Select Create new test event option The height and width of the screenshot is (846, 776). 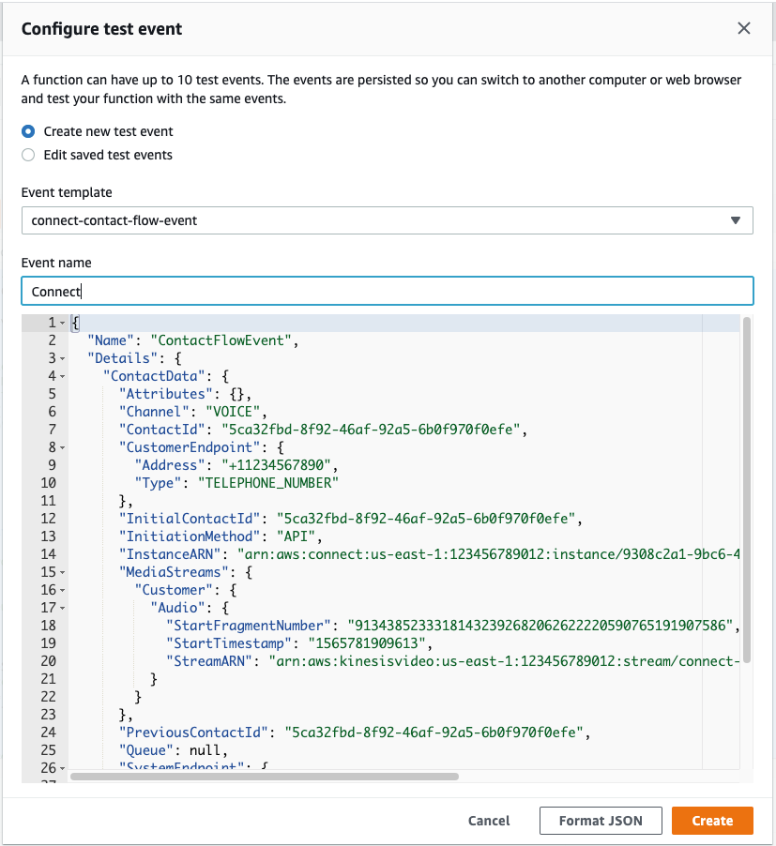click(28, 131)
